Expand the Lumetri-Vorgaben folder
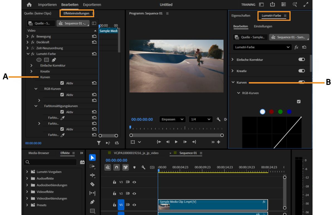Screen dimensions: 334x215 coord(27,172)
